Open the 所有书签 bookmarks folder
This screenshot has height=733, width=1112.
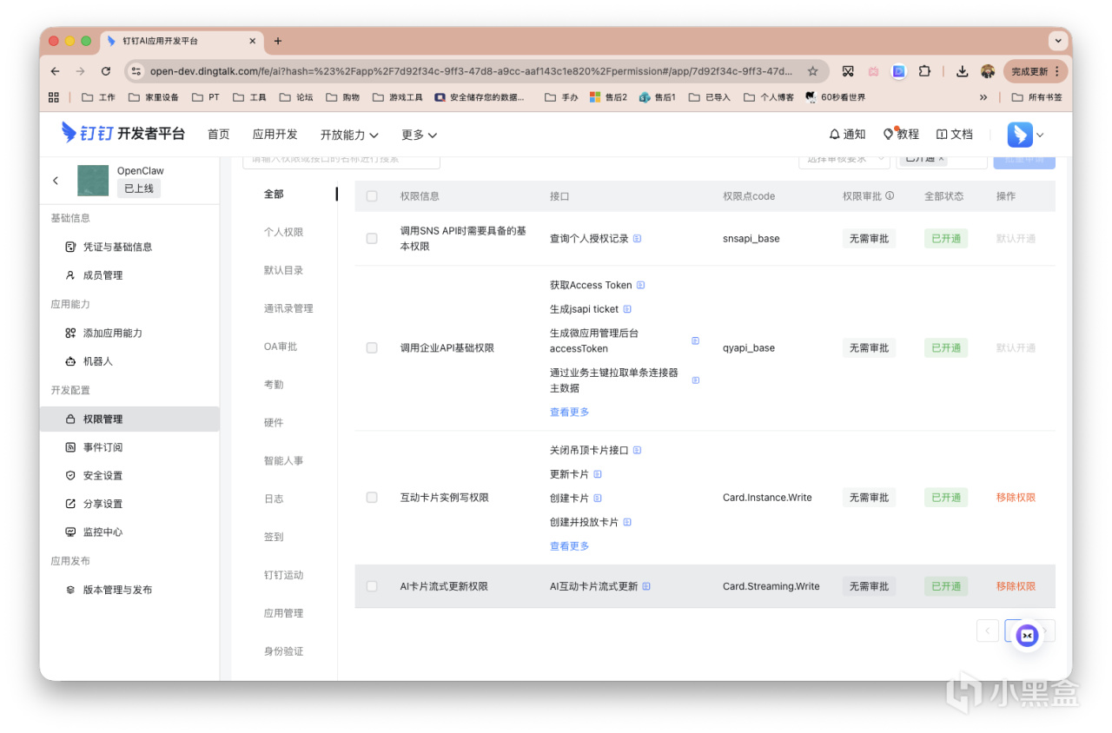(1037, 97)
